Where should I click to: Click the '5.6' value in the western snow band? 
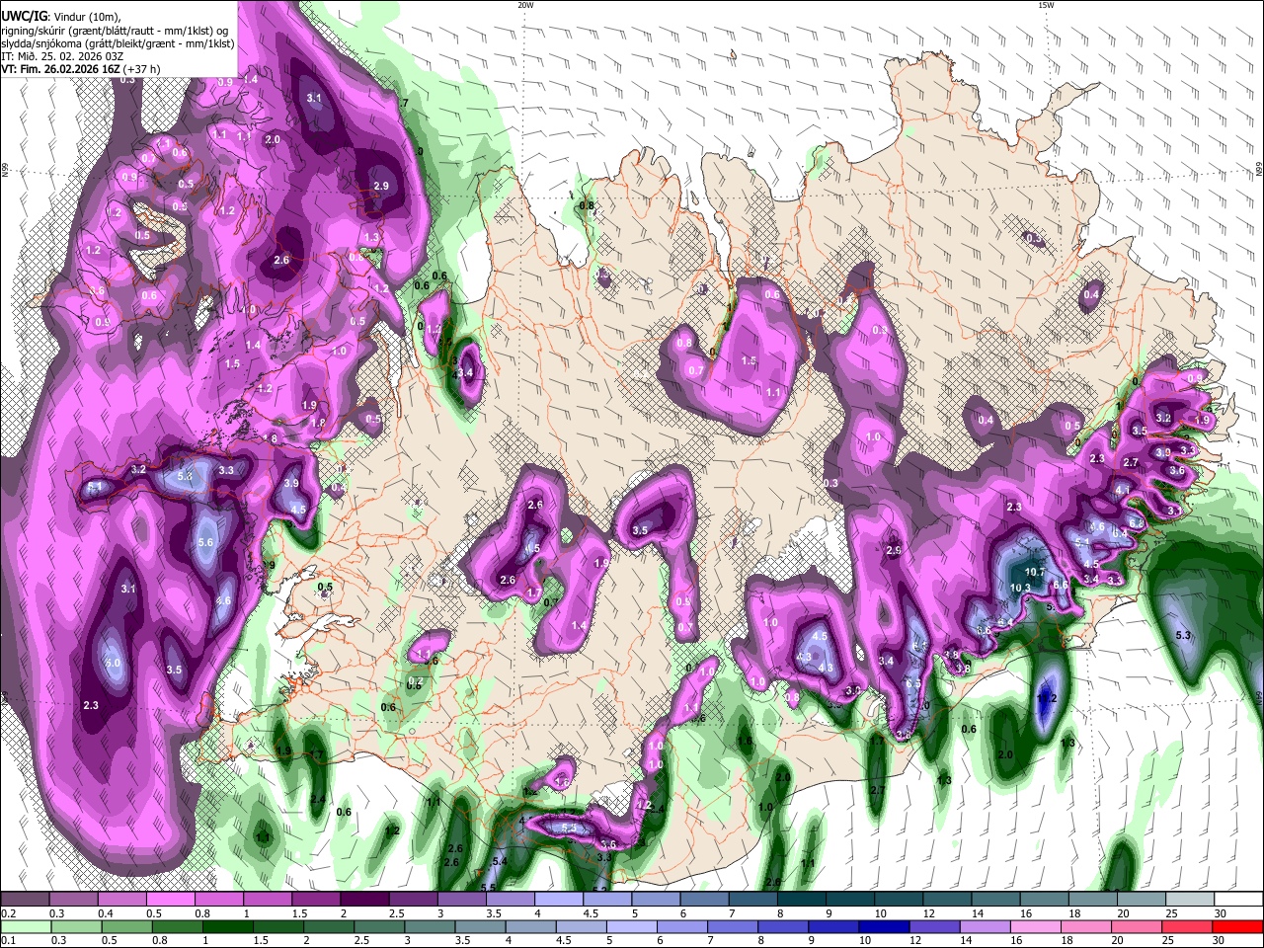(x=206, y=542)
